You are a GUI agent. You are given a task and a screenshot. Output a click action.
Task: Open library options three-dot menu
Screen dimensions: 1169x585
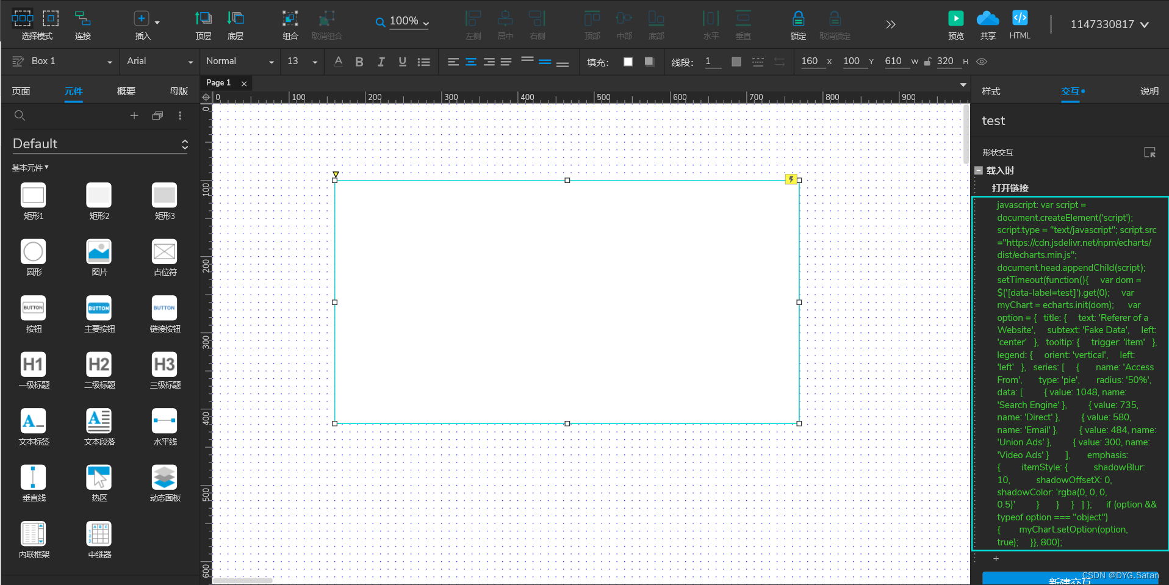point(180,115)
